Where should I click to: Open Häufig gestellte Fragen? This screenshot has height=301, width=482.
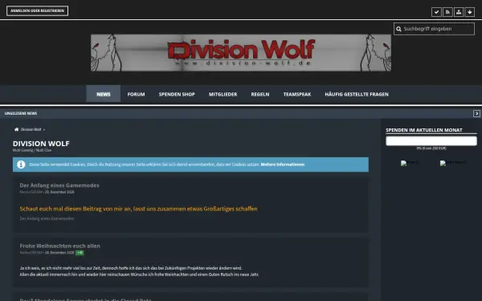(x=357, y=94)
